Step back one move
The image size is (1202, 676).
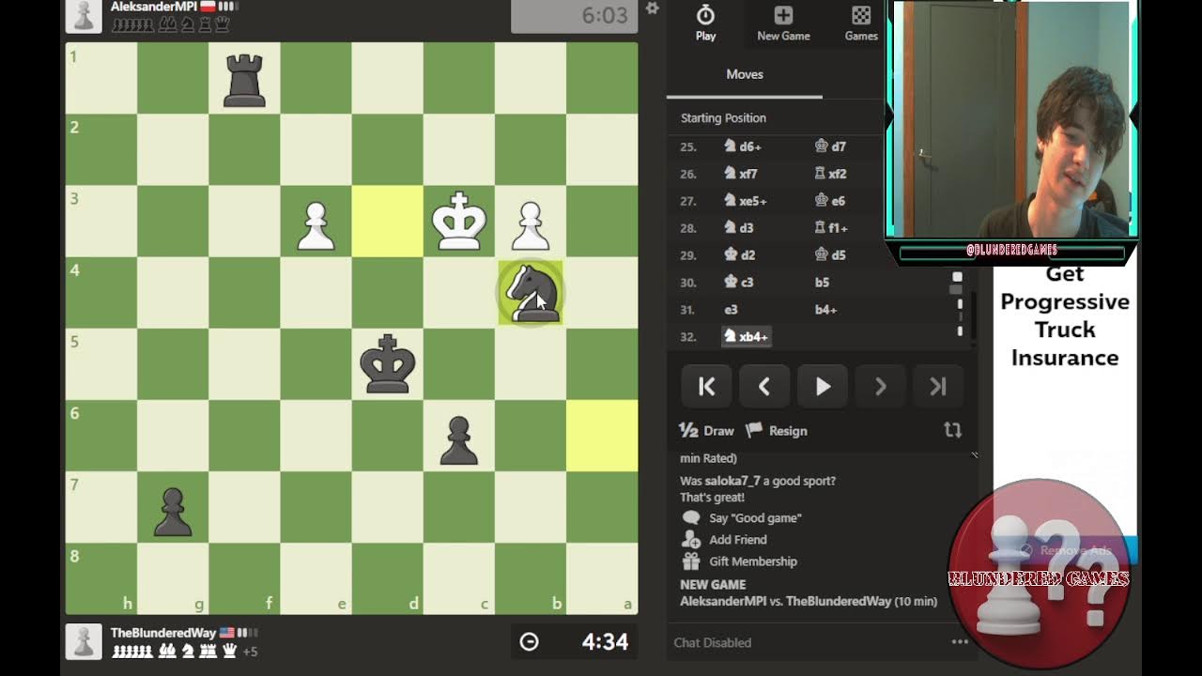(764, 387)
